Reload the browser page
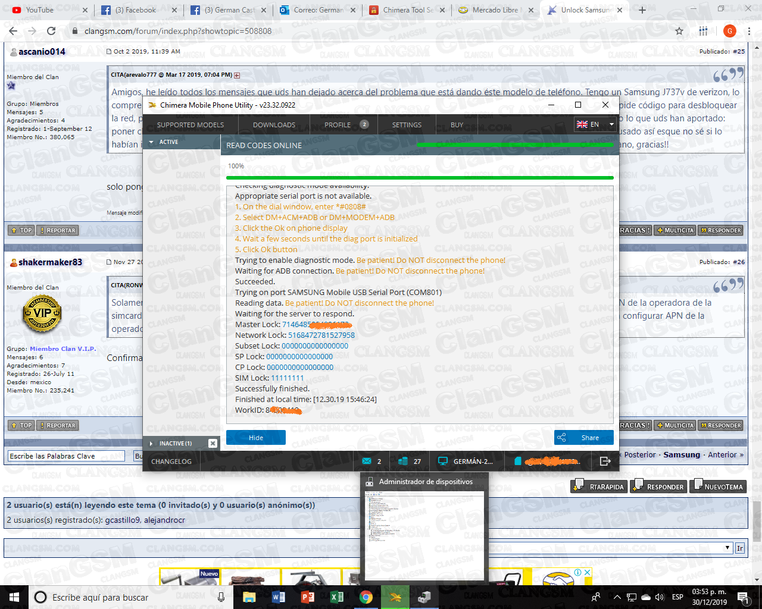762x609 pixels. 51,31
